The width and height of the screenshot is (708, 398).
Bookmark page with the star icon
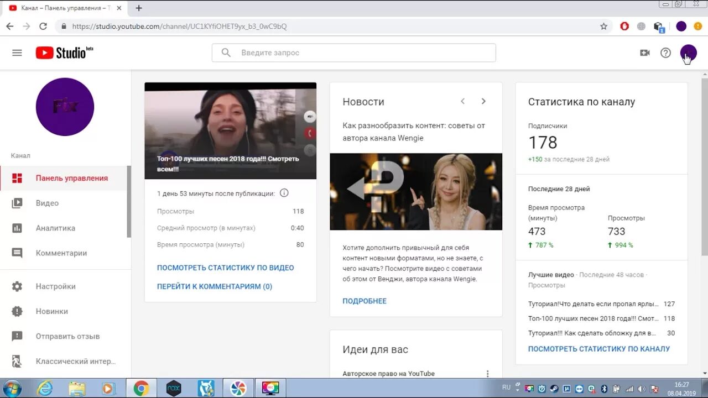(603, 26)
